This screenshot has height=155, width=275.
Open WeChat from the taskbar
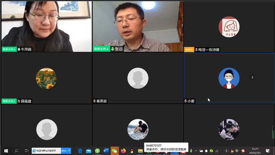(114, 151)
